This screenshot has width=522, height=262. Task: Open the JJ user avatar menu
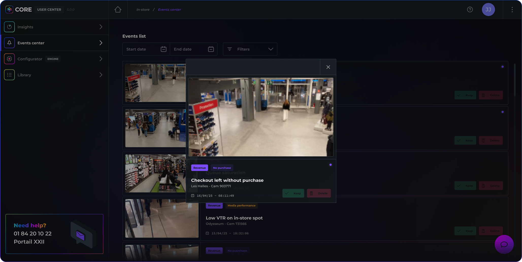[488, 10]
